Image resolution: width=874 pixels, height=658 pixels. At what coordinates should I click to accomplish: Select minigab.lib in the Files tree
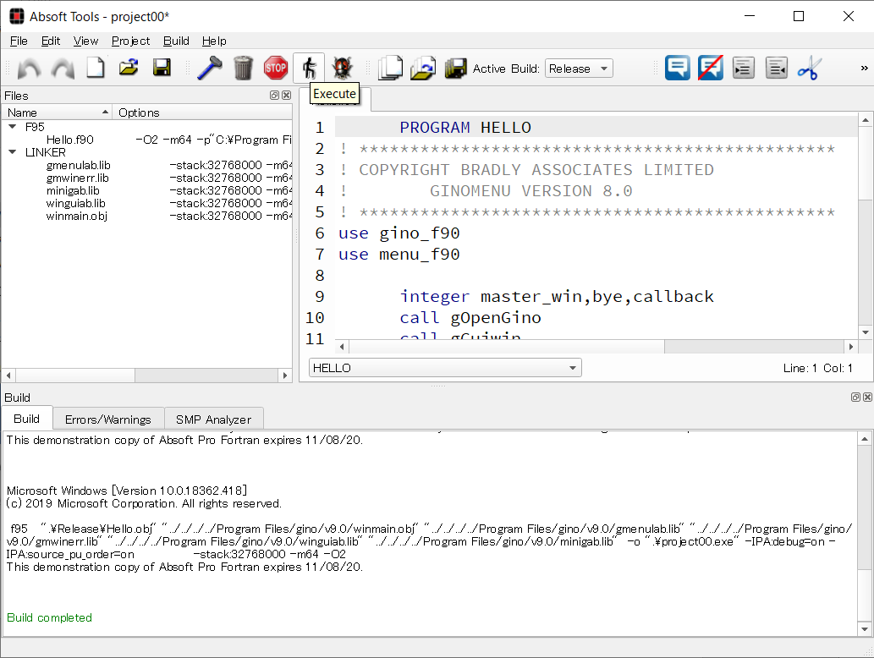[73, 191]
